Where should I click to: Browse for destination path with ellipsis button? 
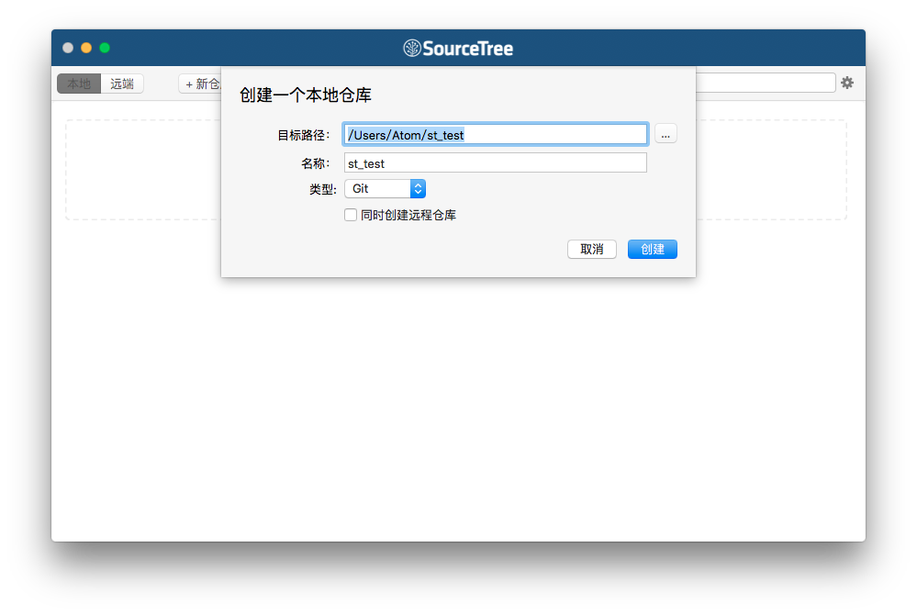click(x=665, y=134)
